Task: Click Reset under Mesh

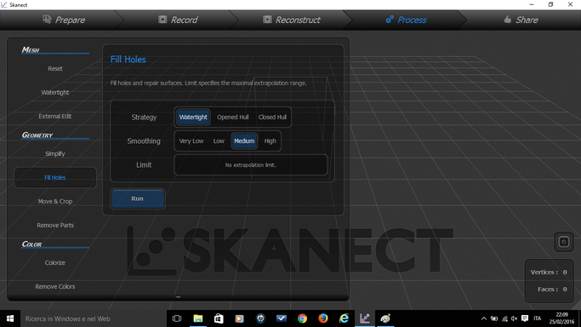Action: [x=54, y=69]
